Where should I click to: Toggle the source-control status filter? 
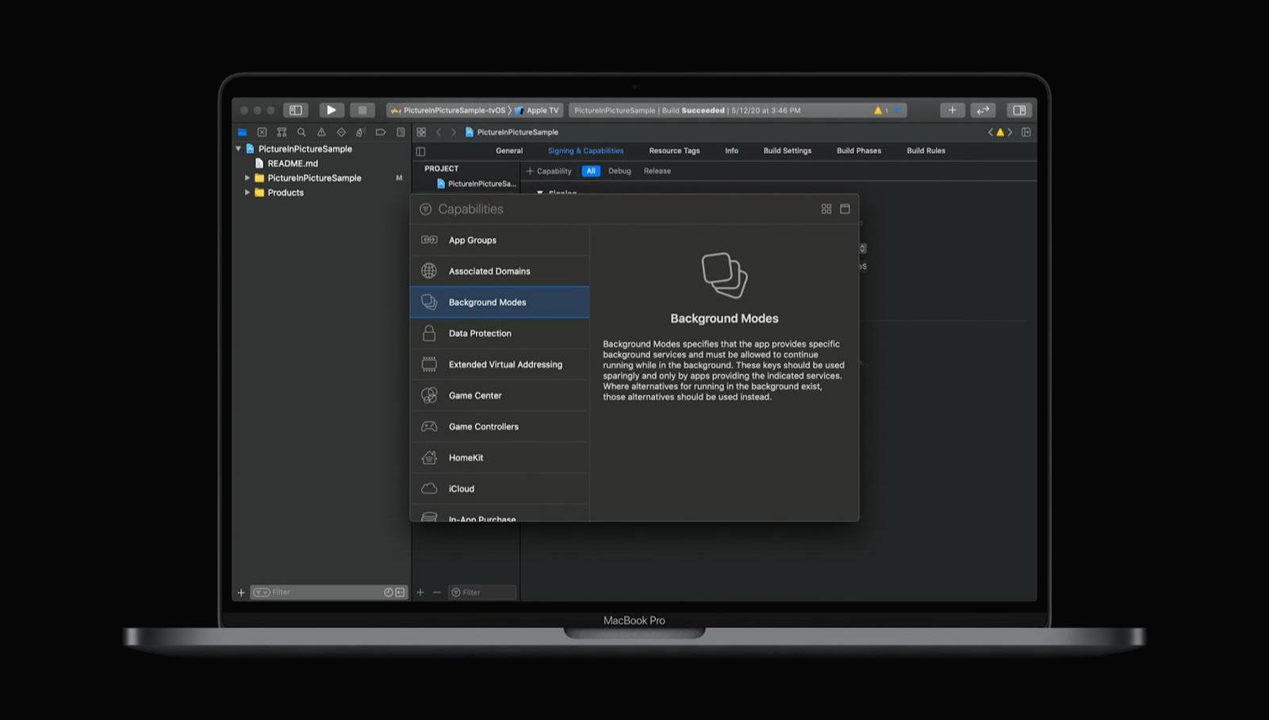click(400, 592)
